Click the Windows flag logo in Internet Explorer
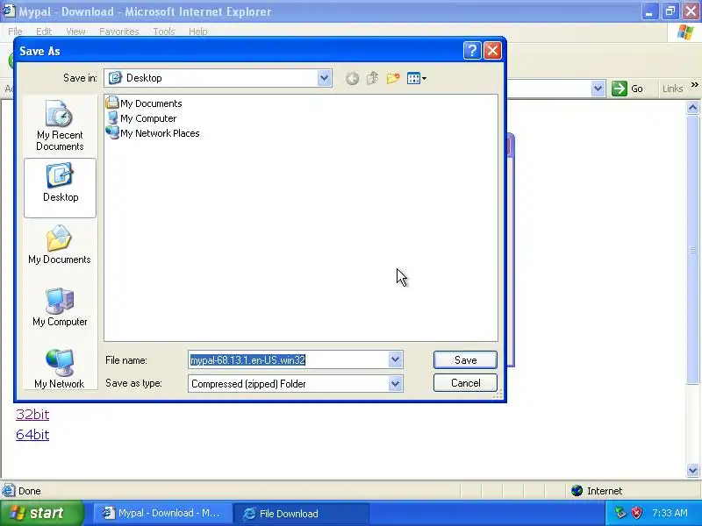Viewport: 702px width, 526px height. click(685, 32)
